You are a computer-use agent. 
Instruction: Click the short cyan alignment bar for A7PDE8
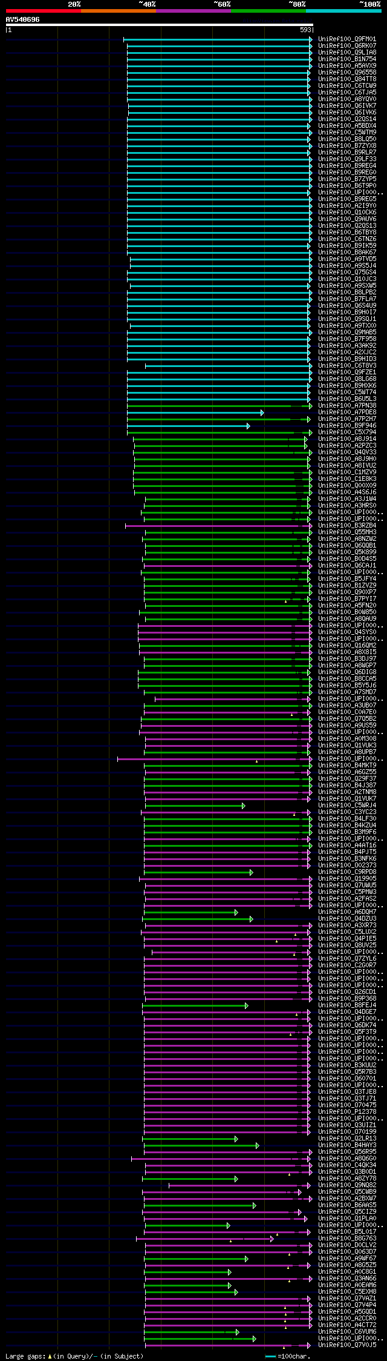click(x=195, y=412)
